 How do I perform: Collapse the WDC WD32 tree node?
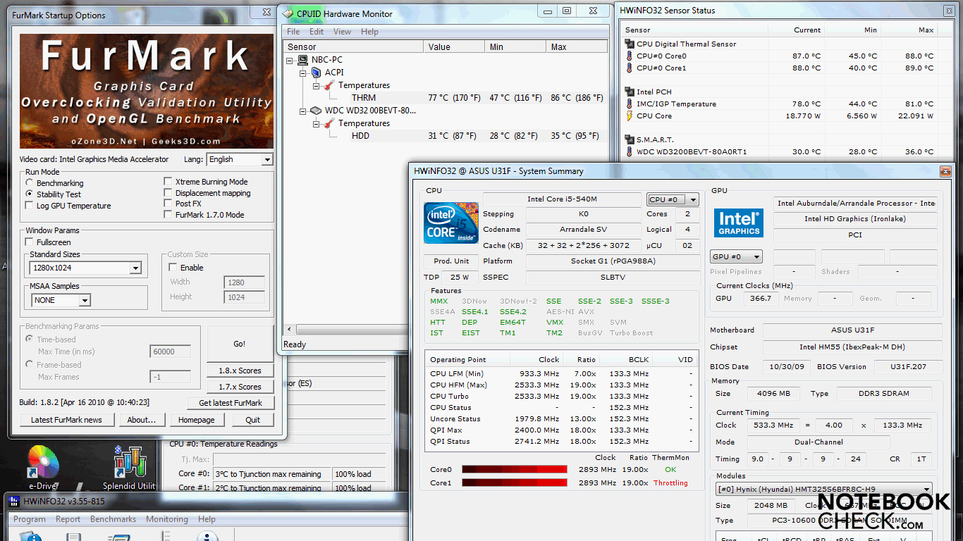[303, 111]
